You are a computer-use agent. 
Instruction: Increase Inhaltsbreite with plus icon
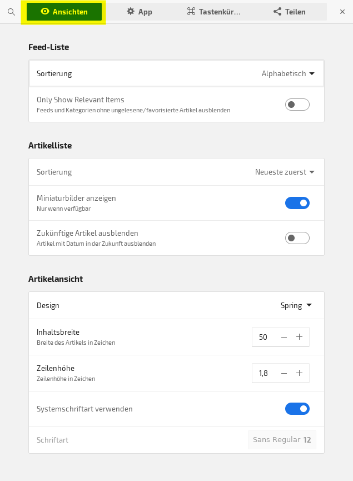[x=299, y=337]
